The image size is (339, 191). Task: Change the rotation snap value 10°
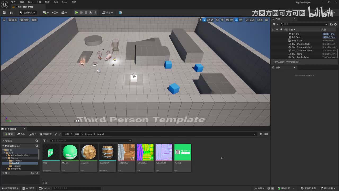[x=241, y=20]
